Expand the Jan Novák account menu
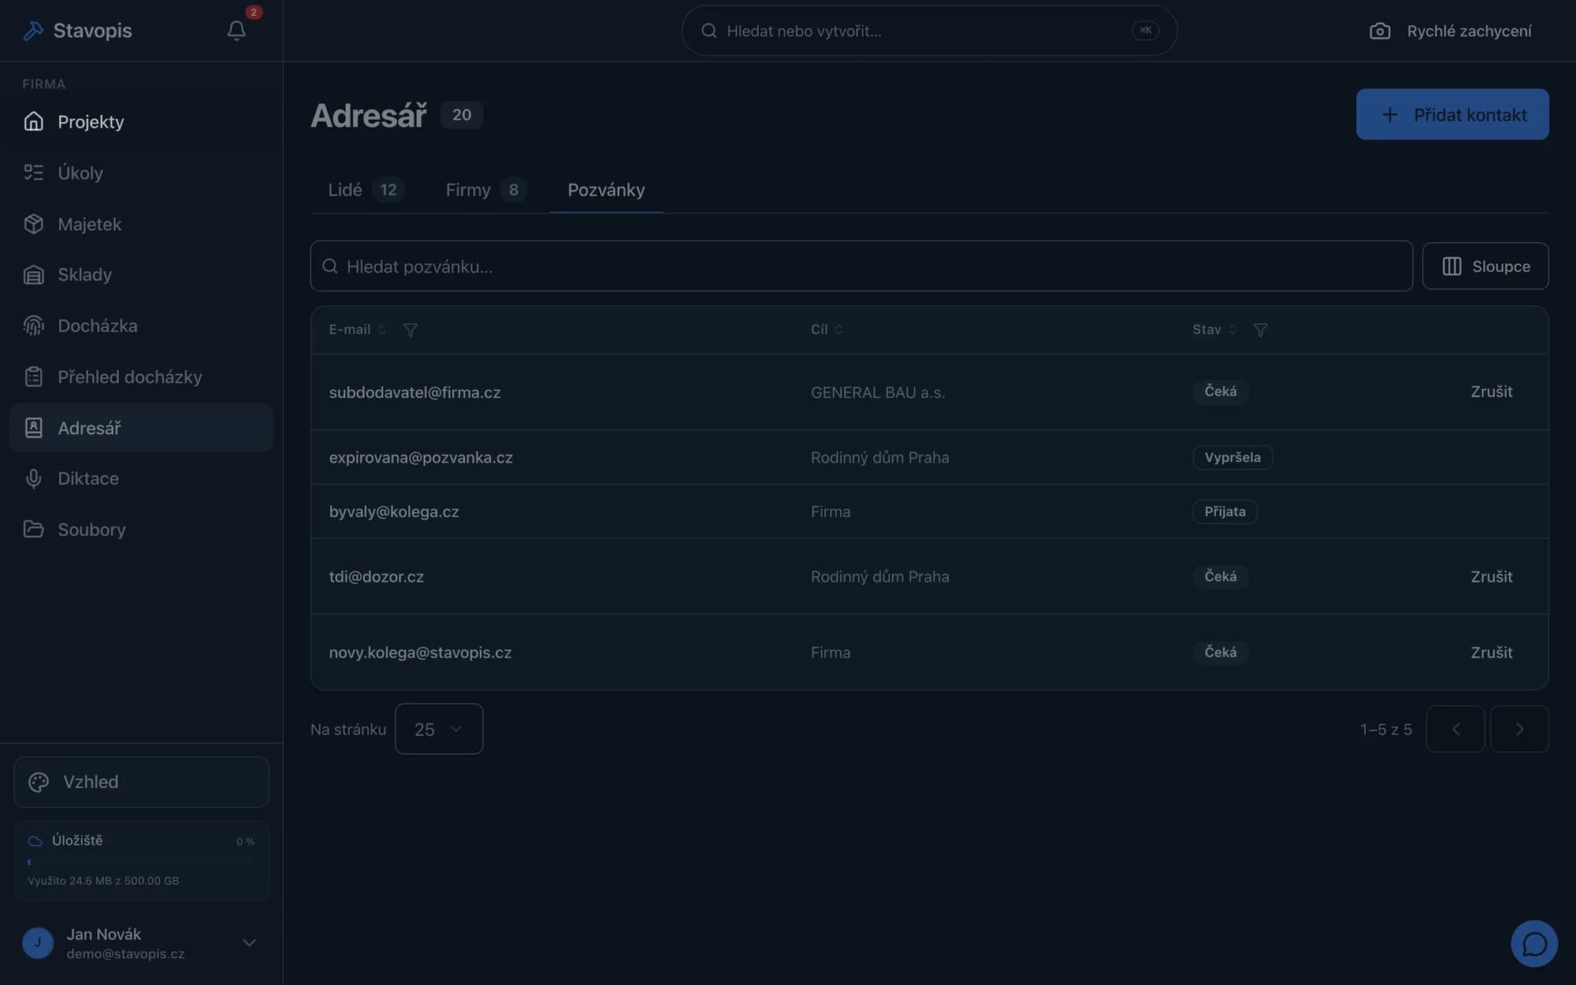The width and height of the screenshot is (1576, 985). [141, 942]
